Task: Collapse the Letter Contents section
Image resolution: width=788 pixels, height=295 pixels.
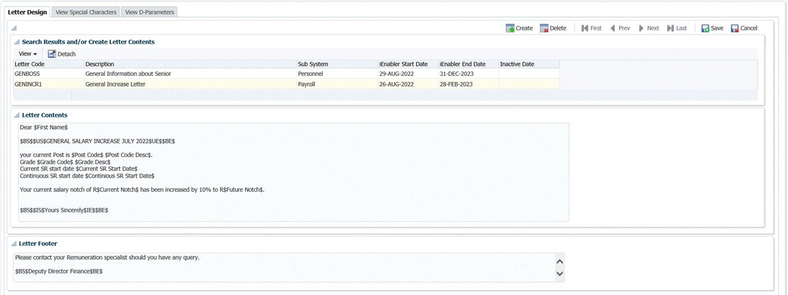Action: tap(17, 116)
